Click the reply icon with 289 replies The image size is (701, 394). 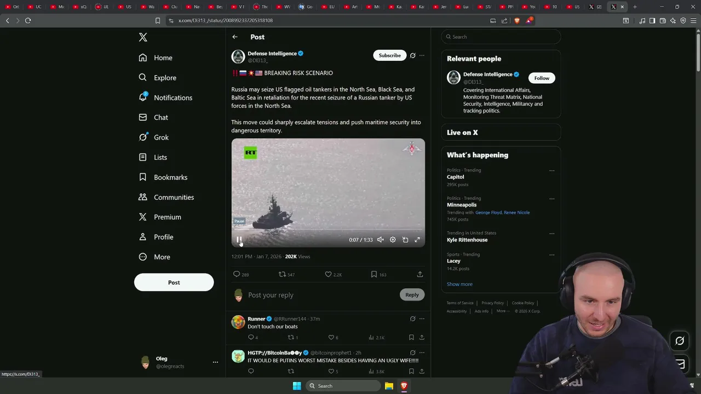tap(241, 274)
